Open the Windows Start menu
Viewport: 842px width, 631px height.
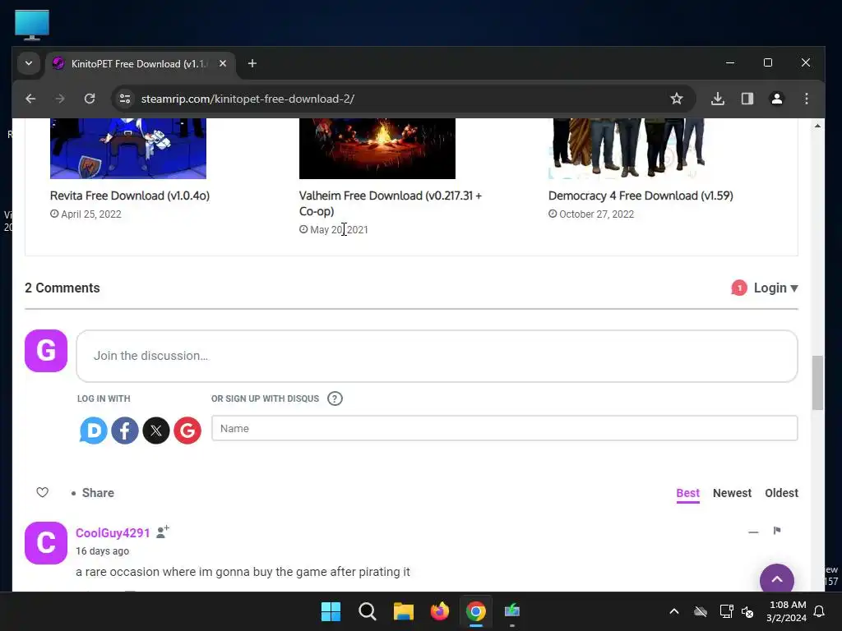pos(331,611)
